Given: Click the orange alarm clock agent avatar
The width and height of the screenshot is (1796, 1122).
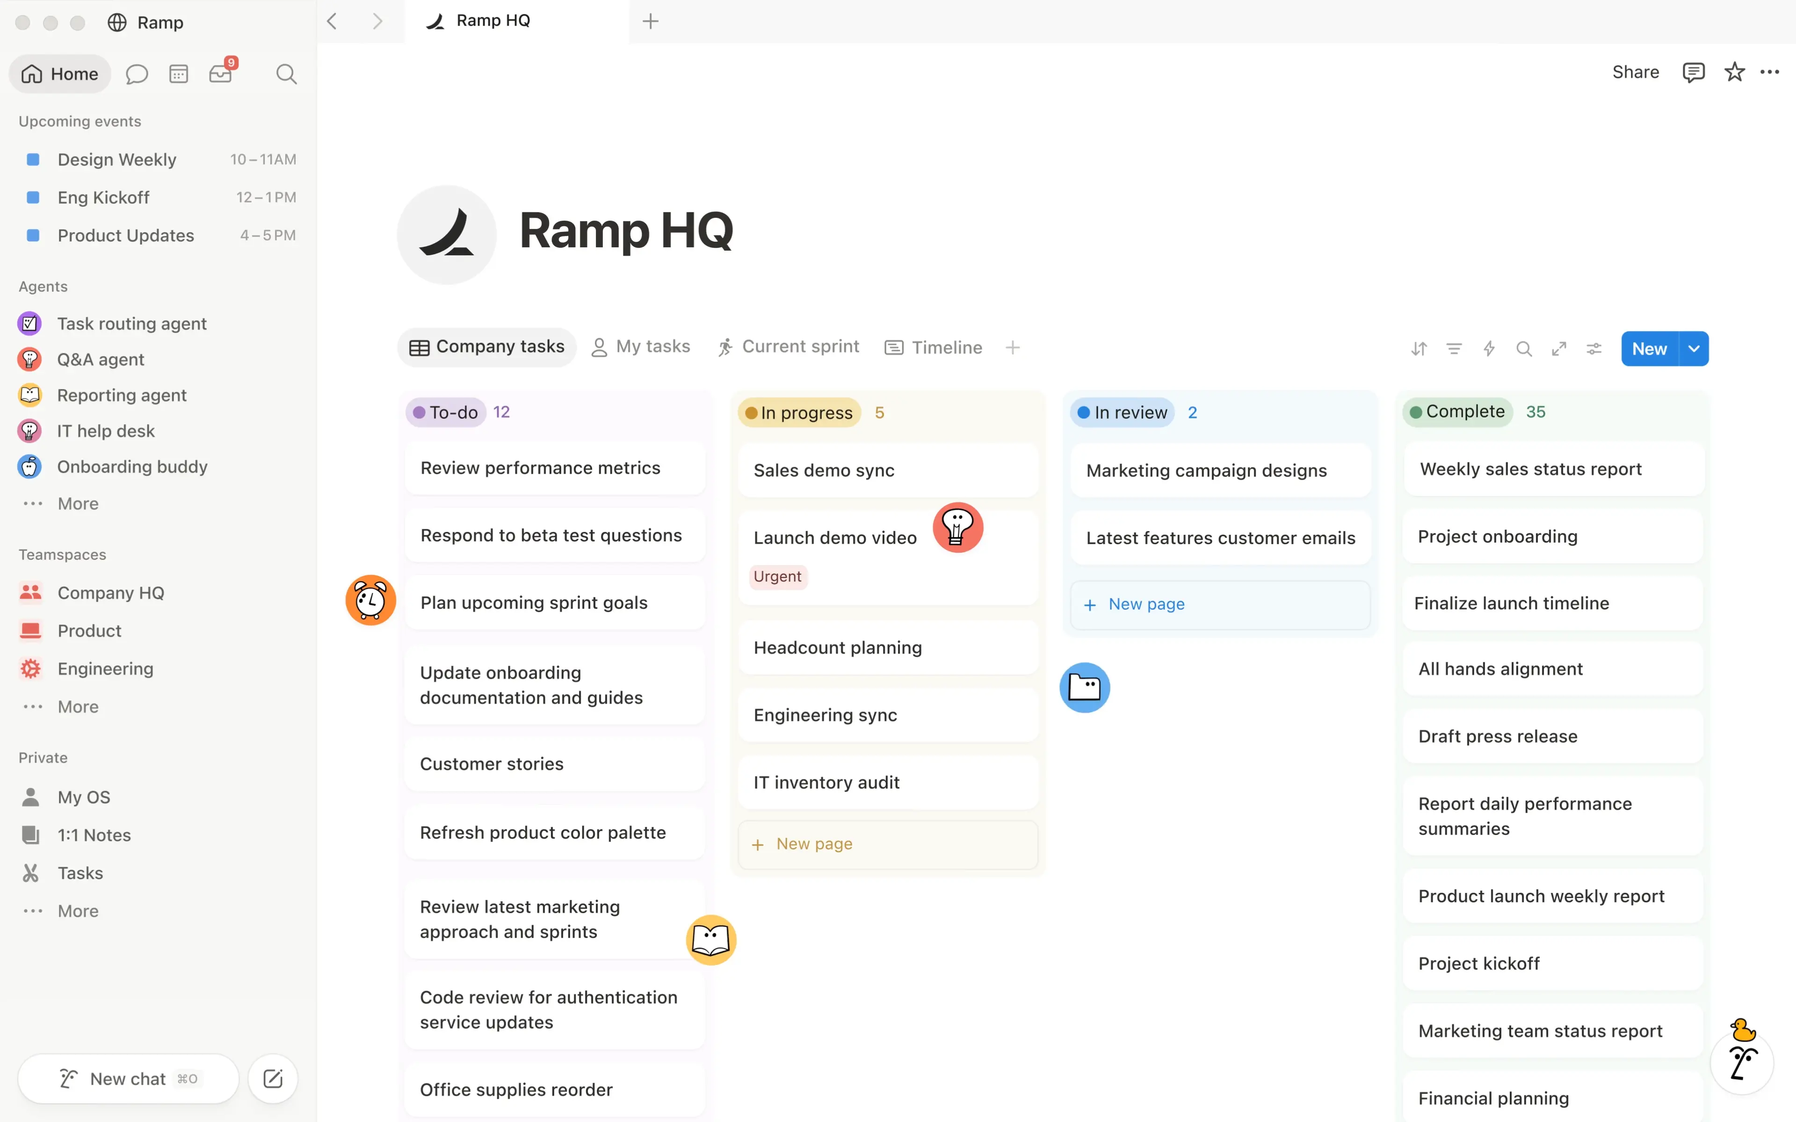Looking at the screenshot, I should [370, 600].
